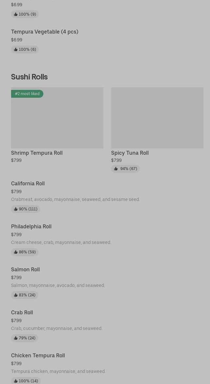This screenshot has height=384, width=210.
Task: Click the Shrimp Tempura Roll title
Action: [37, 153]
